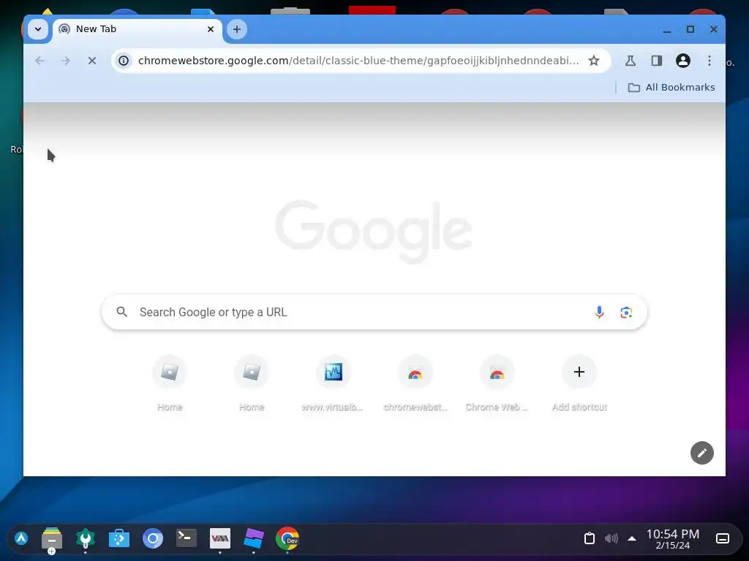
Task: Go back with the back arrow
Action: [x=39, y=61]
